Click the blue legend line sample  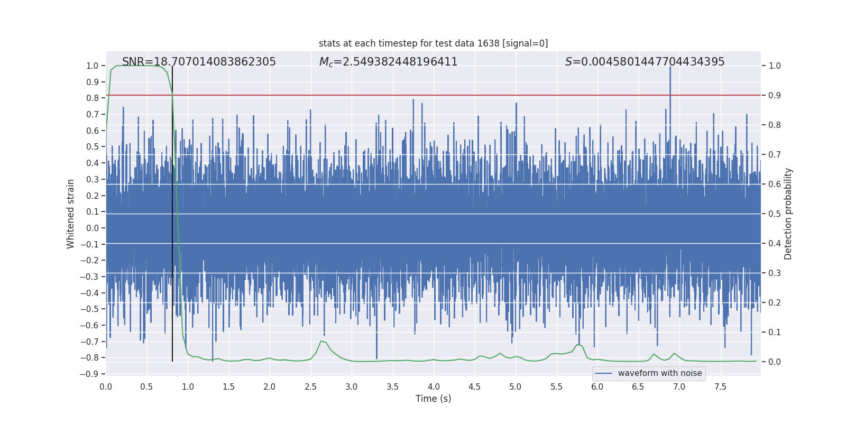603,373
